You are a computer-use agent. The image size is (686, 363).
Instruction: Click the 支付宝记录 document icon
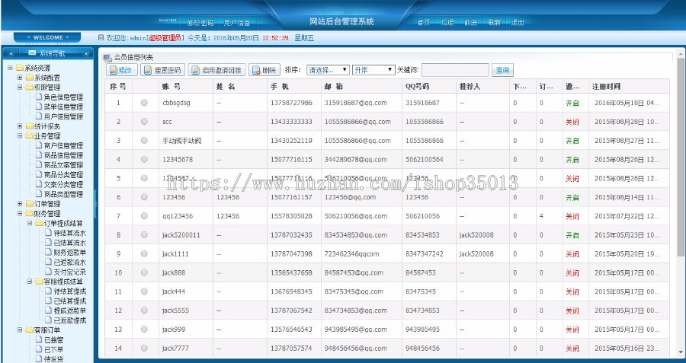tap(49, 271)
